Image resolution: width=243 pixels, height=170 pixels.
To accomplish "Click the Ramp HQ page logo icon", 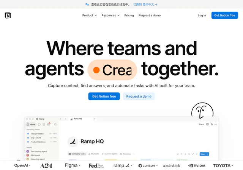I will click(73, 142).
